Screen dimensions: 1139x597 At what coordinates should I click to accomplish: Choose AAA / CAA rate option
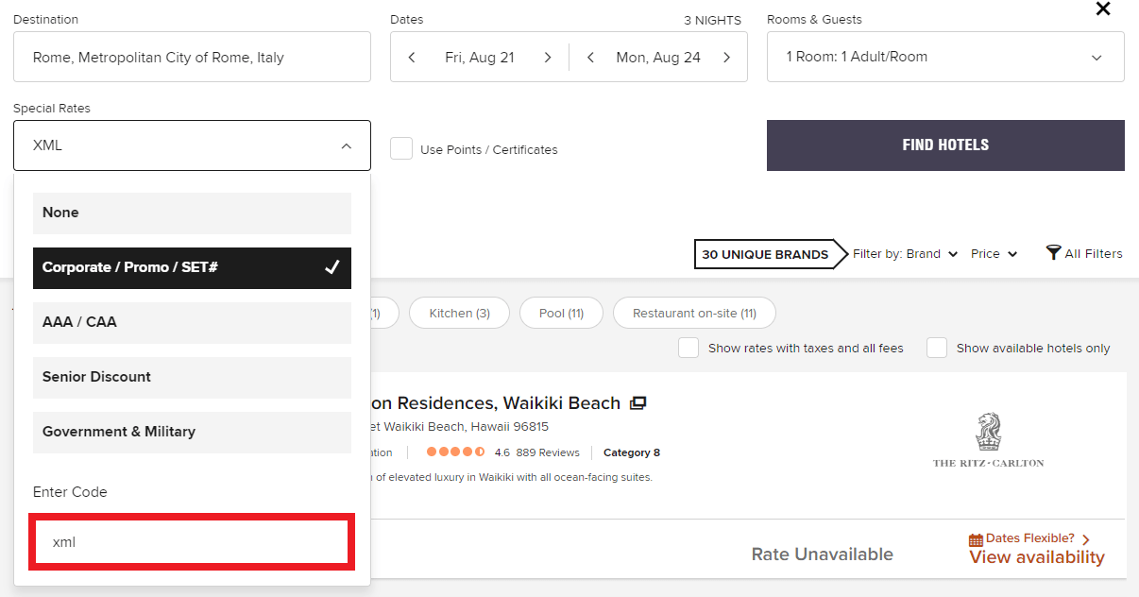192,323
